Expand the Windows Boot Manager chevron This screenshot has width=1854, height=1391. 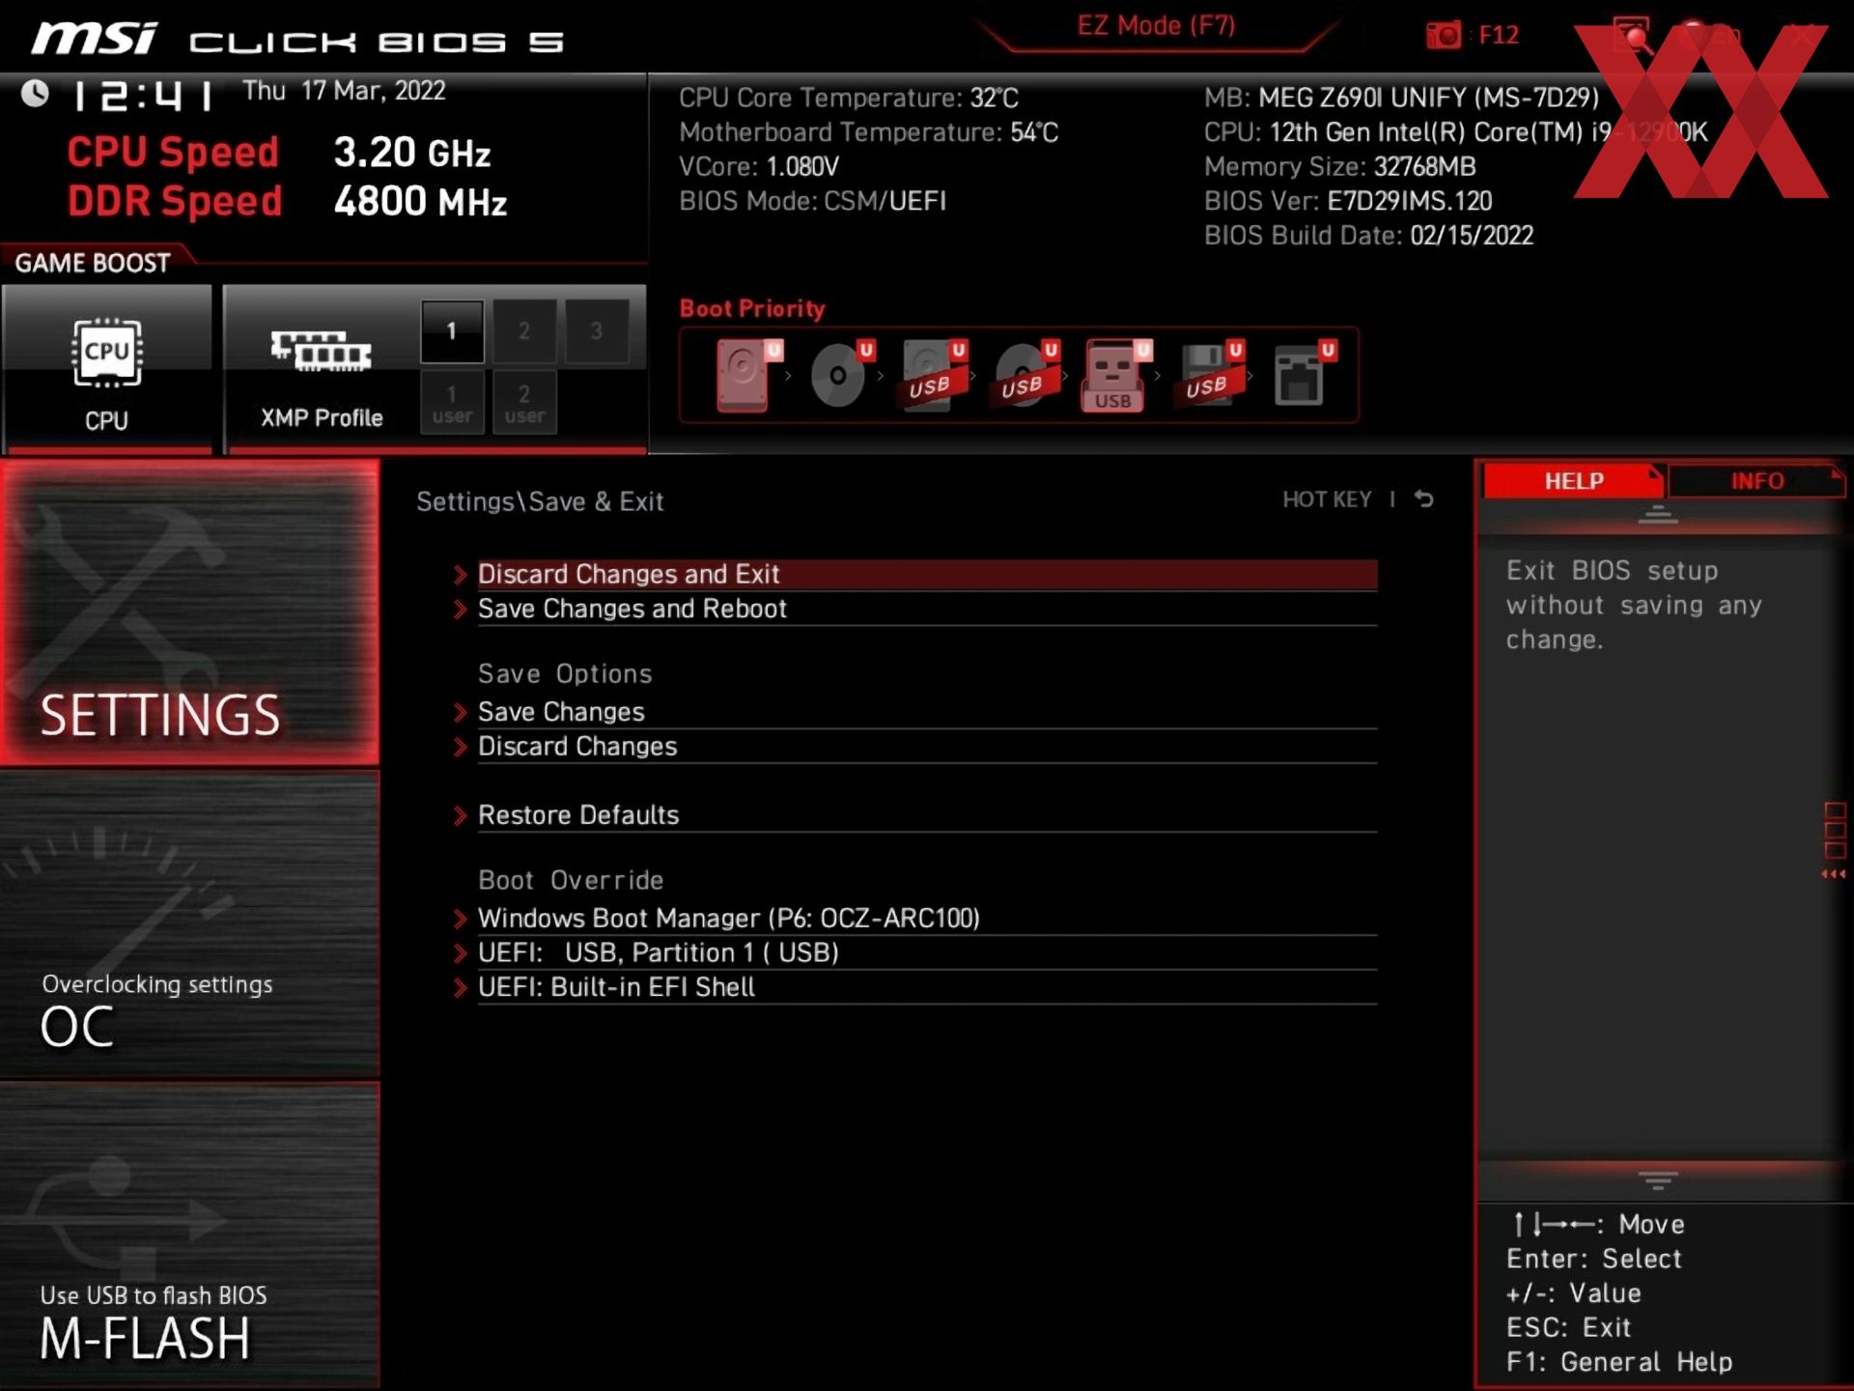(x=461, y=919)
